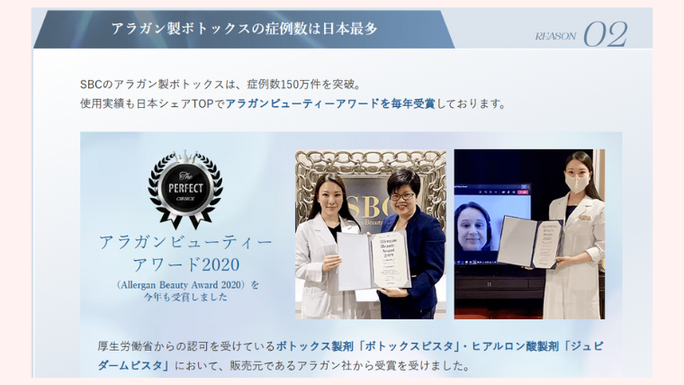Open the SBC certificate photo of two women
684x385 pixels.
coord(371,235)
